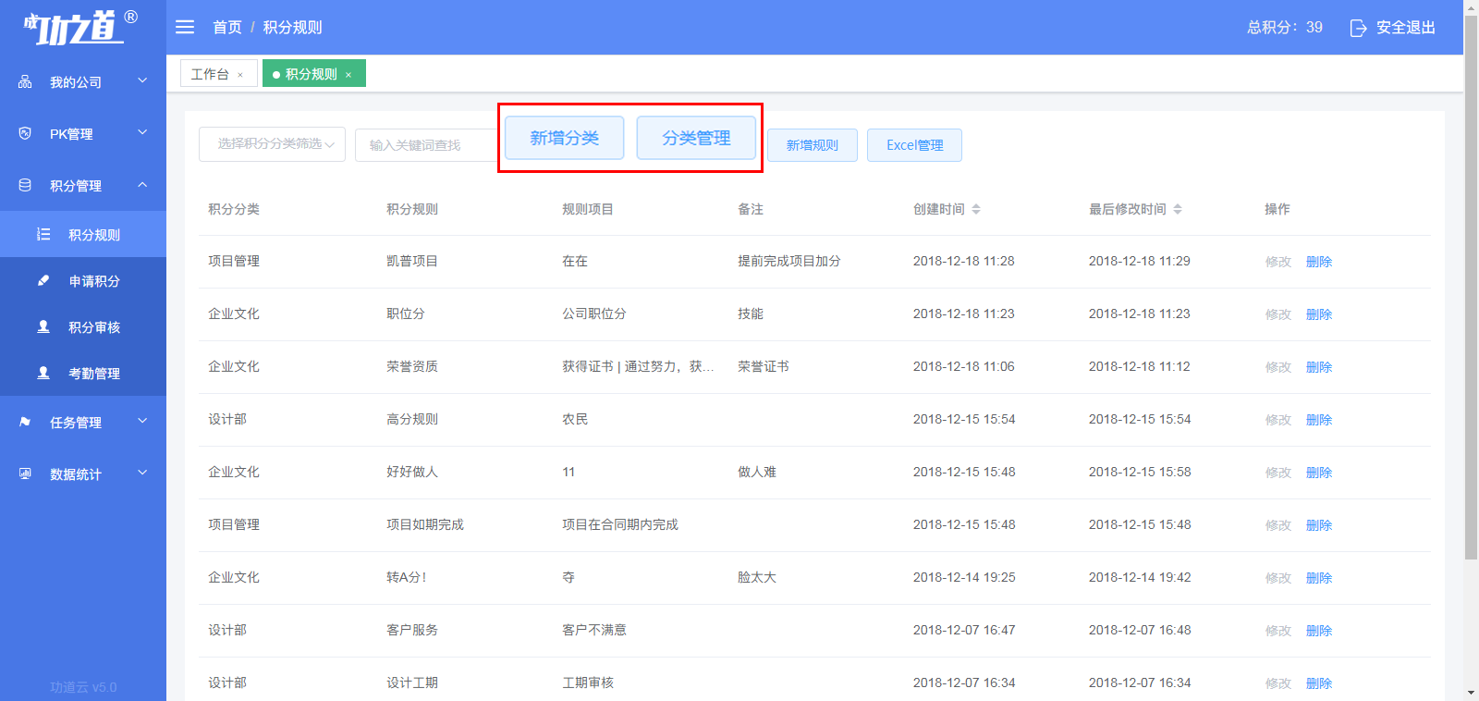Viewport: 1479px width, 701px height.
Task: Click the 功之道 logo
Action: [x=79, y=28]
